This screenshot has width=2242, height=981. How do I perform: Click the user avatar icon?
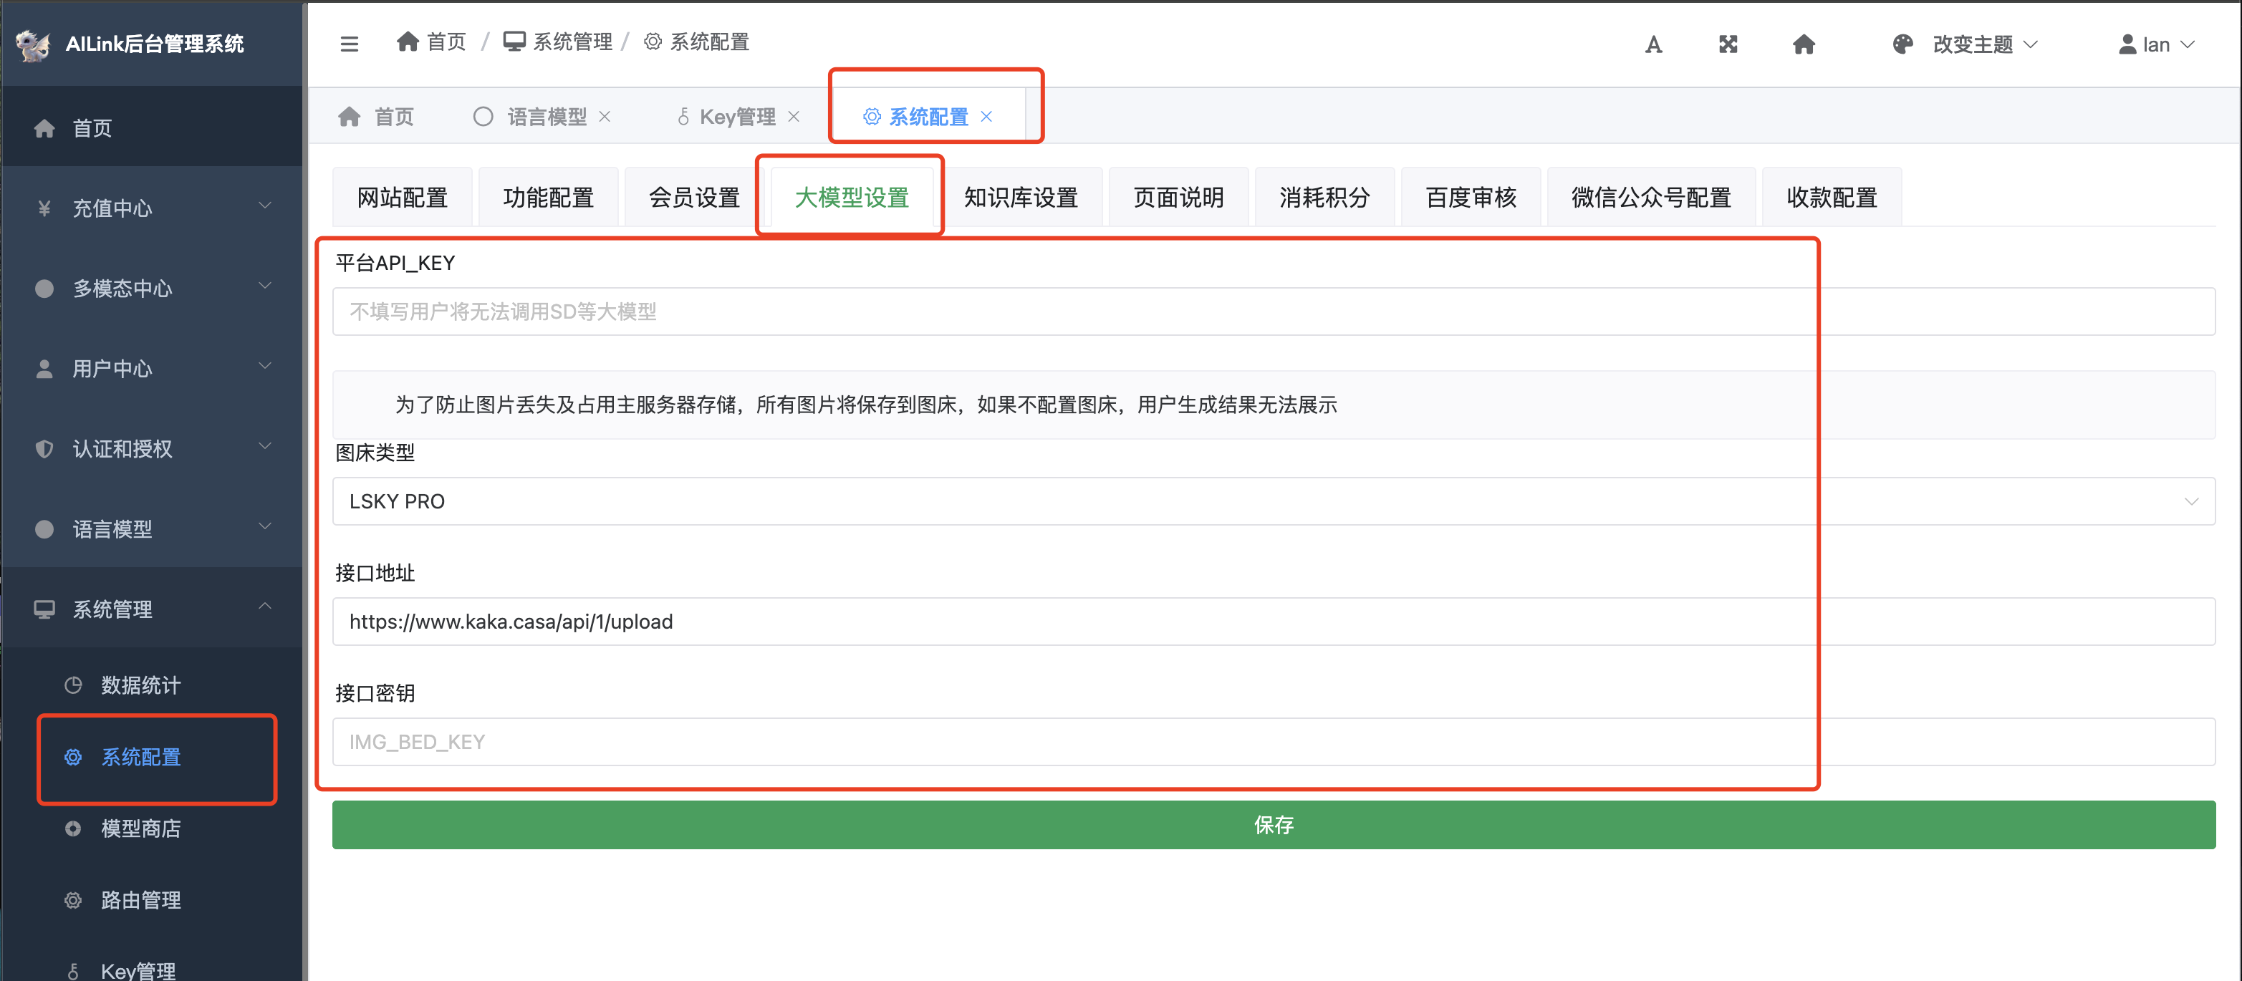click(2127, 44)
